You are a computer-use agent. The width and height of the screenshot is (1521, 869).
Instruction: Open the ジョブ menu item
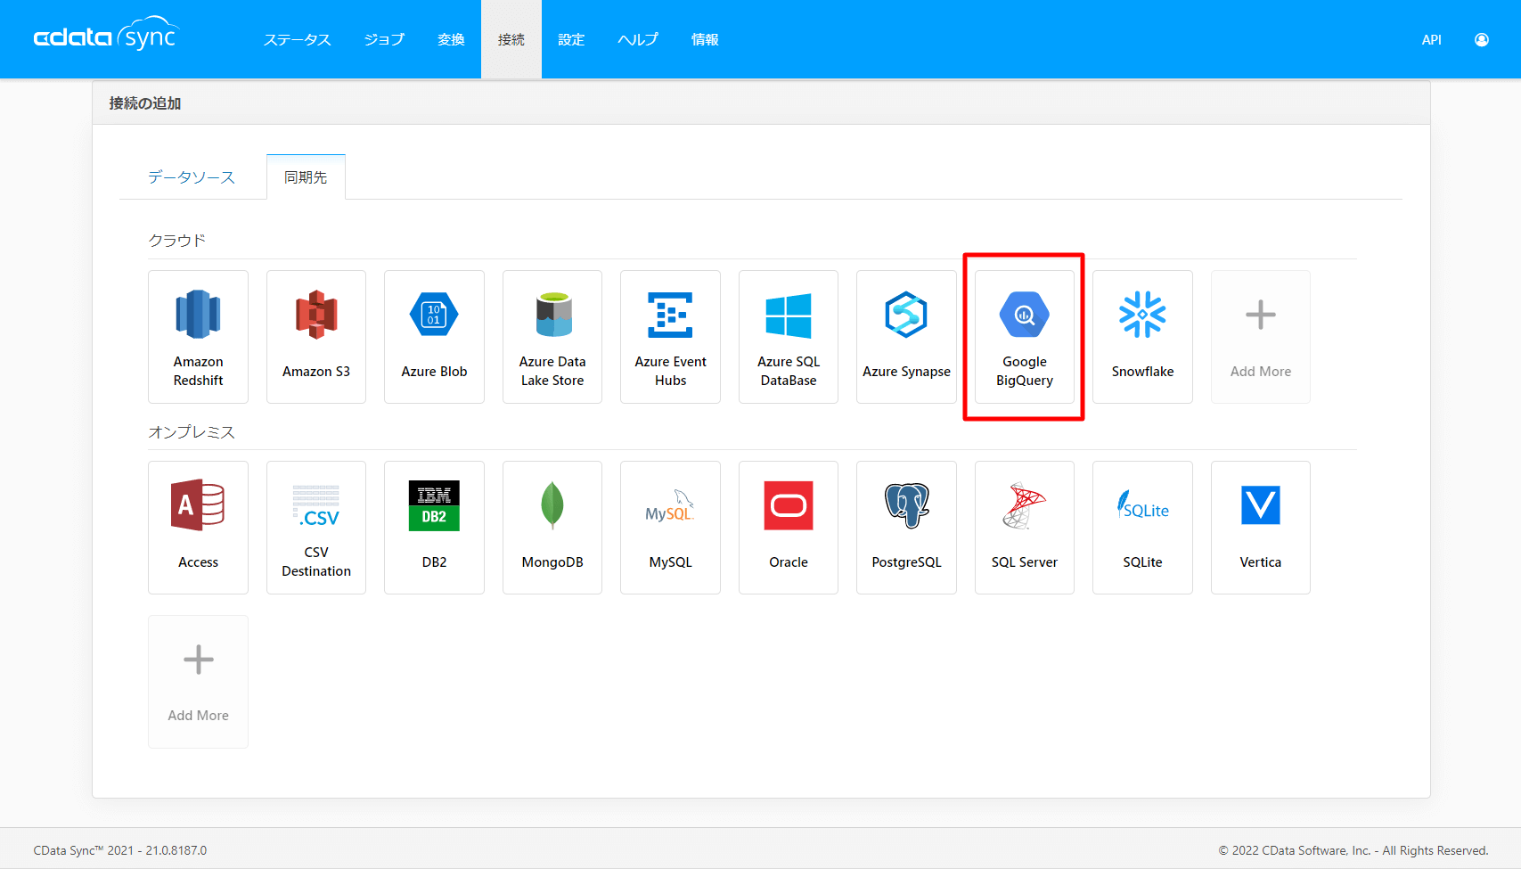click(384, 40)
